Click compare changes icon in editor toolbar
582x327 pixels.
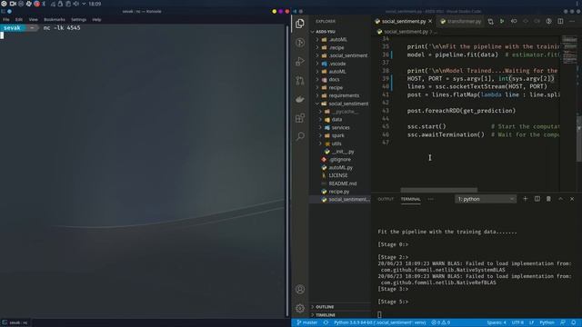[x=490, y=22]
